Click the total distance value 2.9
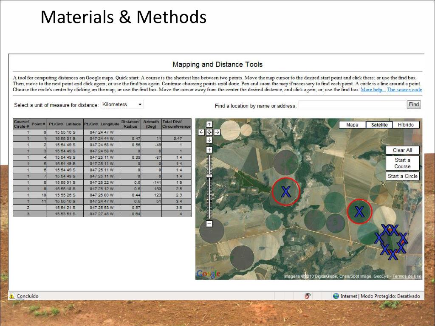The image size is (435, 326). (176, 195)
